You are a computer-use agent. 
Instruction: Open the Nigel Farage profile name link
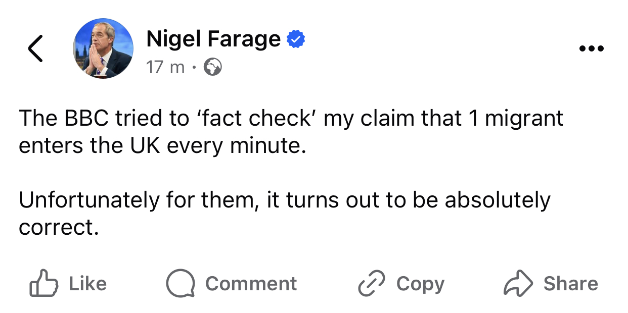[213, 39]
